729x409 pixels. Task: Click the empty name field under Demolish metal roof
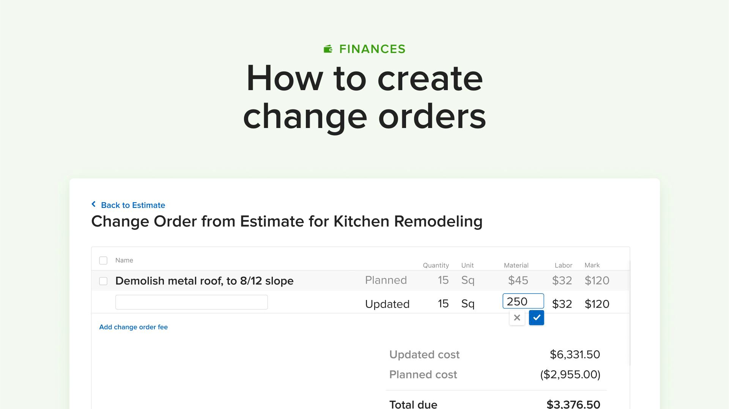click(191, 302)
